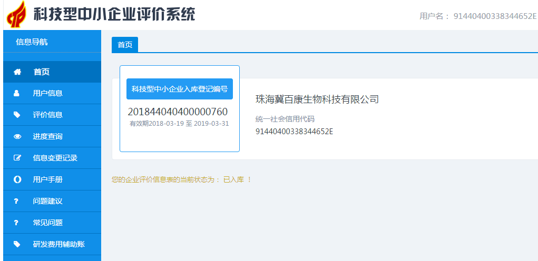538x261 pixels.
Task: Click the question icon beside 问题建议
Action: click(x=16, y=201)
